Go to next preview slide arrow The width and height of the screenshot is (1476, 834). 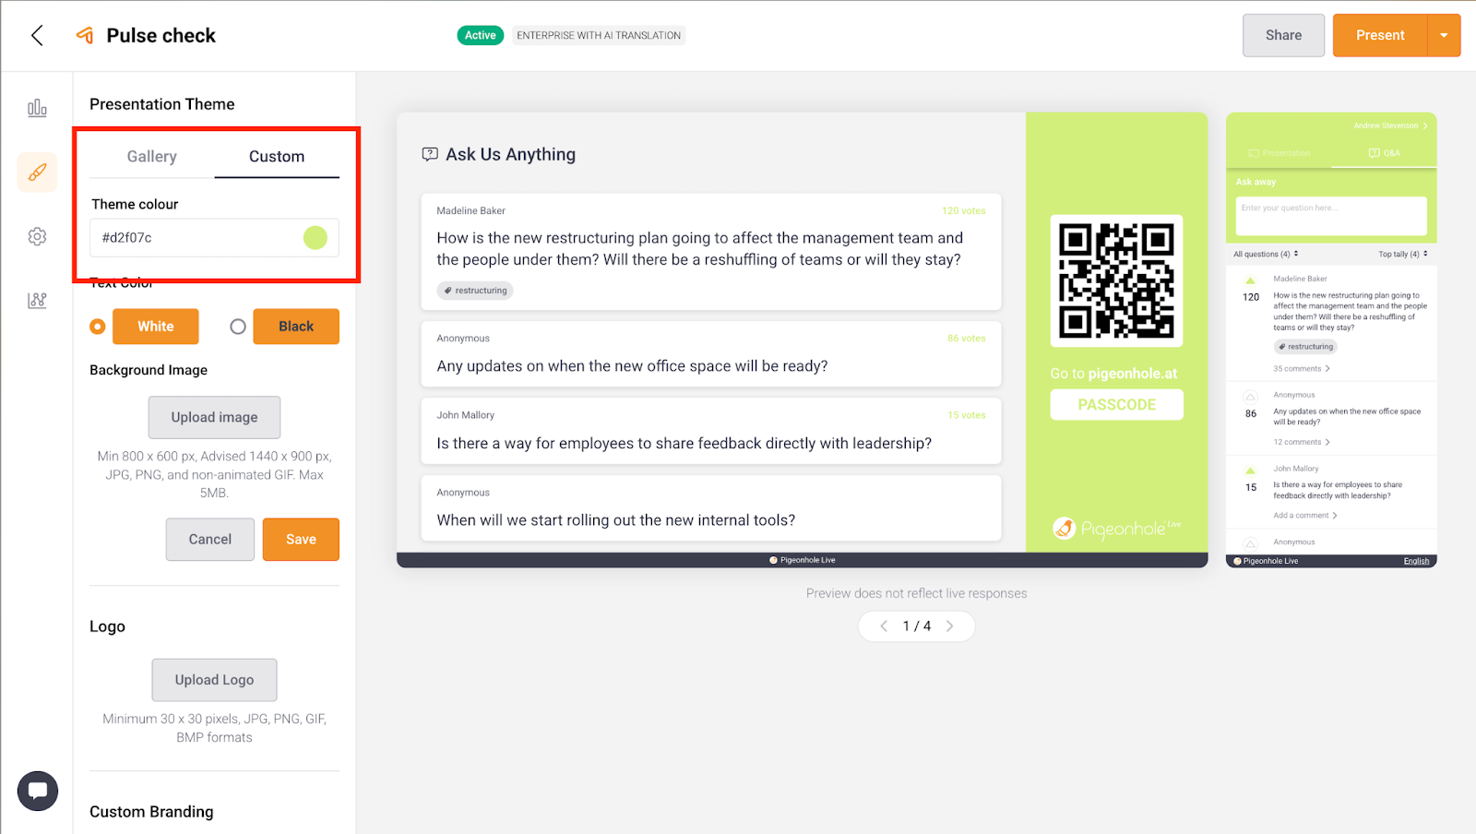coord(949,626)
